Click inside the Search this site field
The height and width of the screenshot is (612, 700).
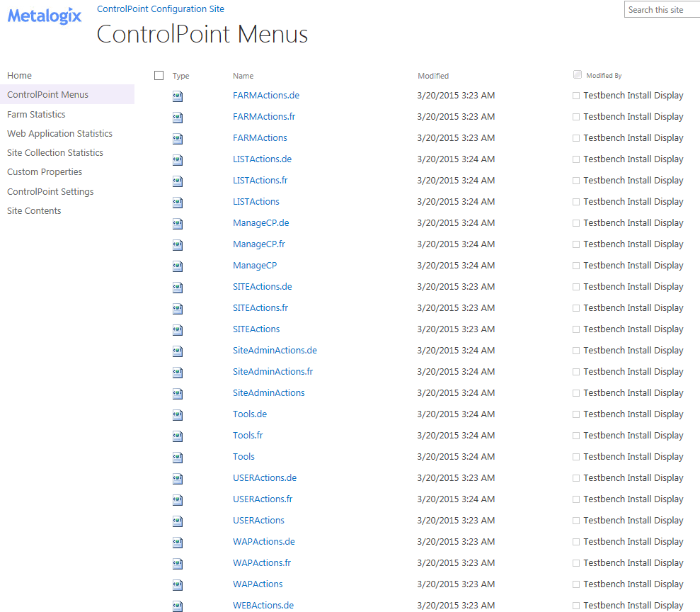[x=661, y=9]
